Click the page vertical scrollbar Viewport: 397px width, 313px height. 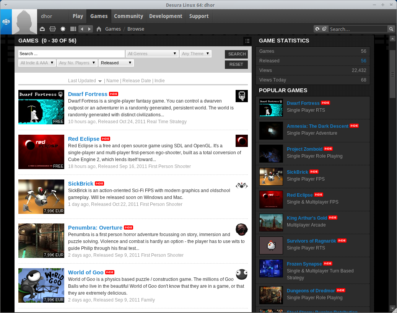(392, 74)
